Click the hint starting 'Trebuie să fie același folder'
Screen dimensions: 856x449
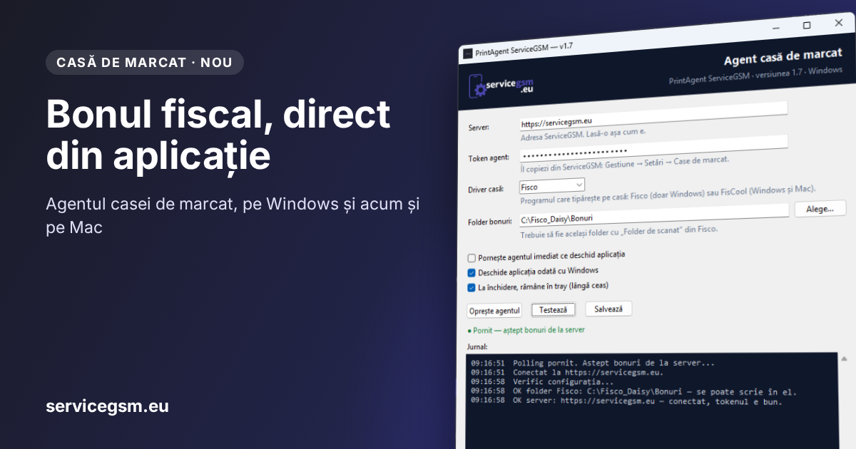coord(619,232)
